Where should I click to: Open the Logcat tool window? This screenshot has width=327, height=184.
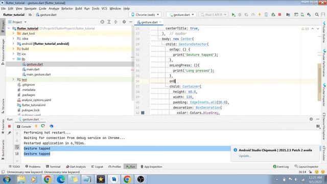click(x=97, y=167)
